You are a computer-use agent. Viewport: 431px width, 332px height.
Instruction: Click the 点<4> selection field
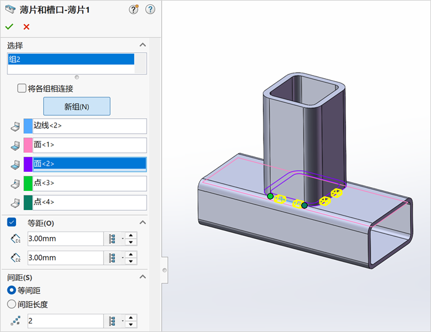[x=90, y=203]
